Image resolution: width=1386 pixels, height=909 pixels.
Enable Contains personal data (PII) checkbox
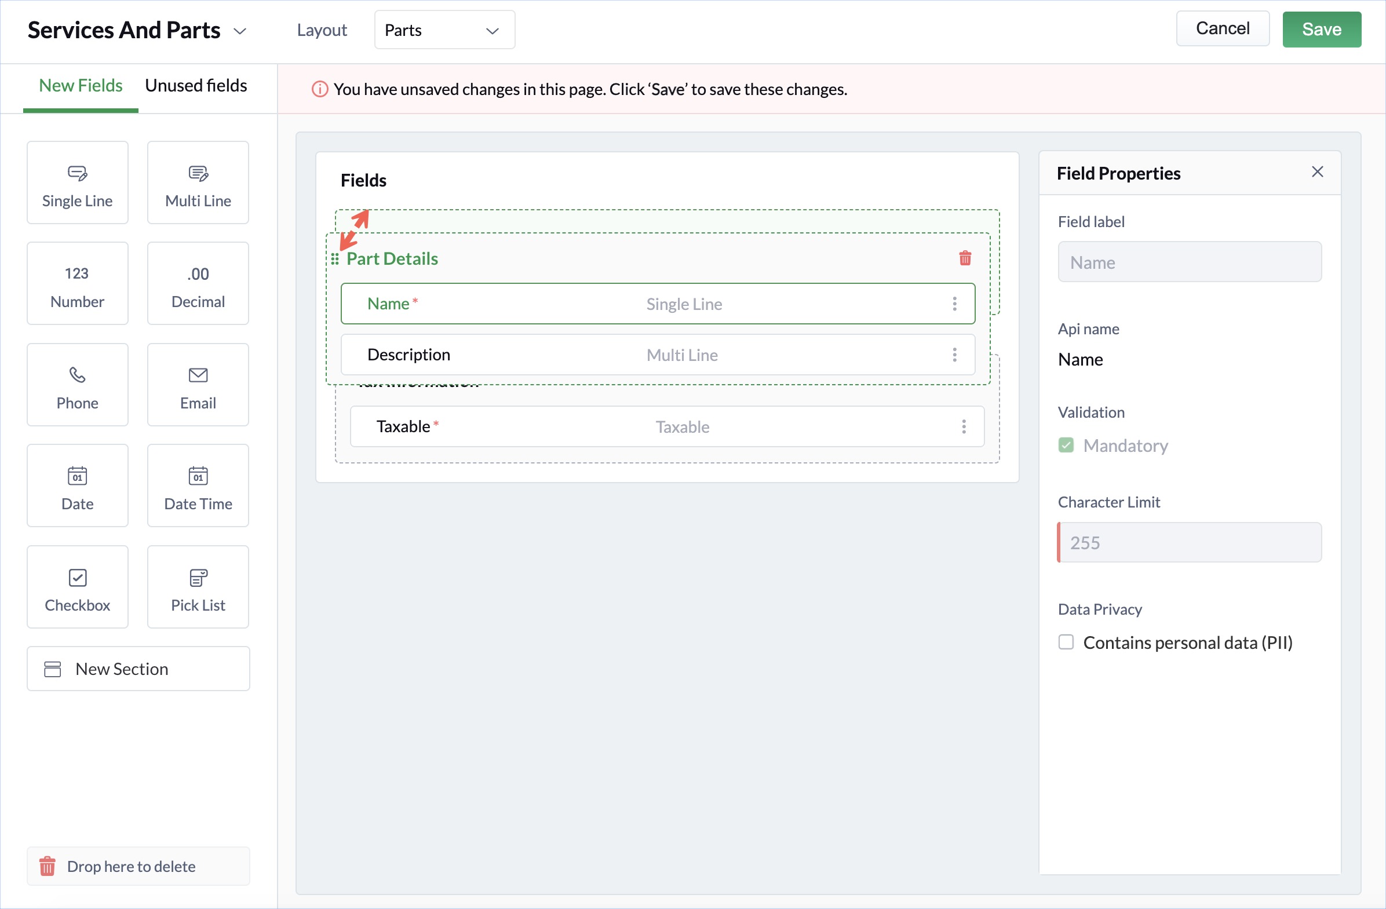click(1066, 642)
